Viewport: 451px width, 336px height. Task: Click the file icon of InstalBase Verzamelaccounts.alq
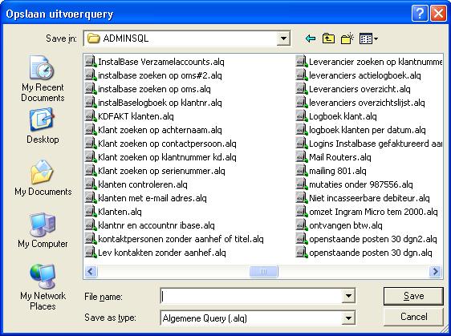coord(91,62)
